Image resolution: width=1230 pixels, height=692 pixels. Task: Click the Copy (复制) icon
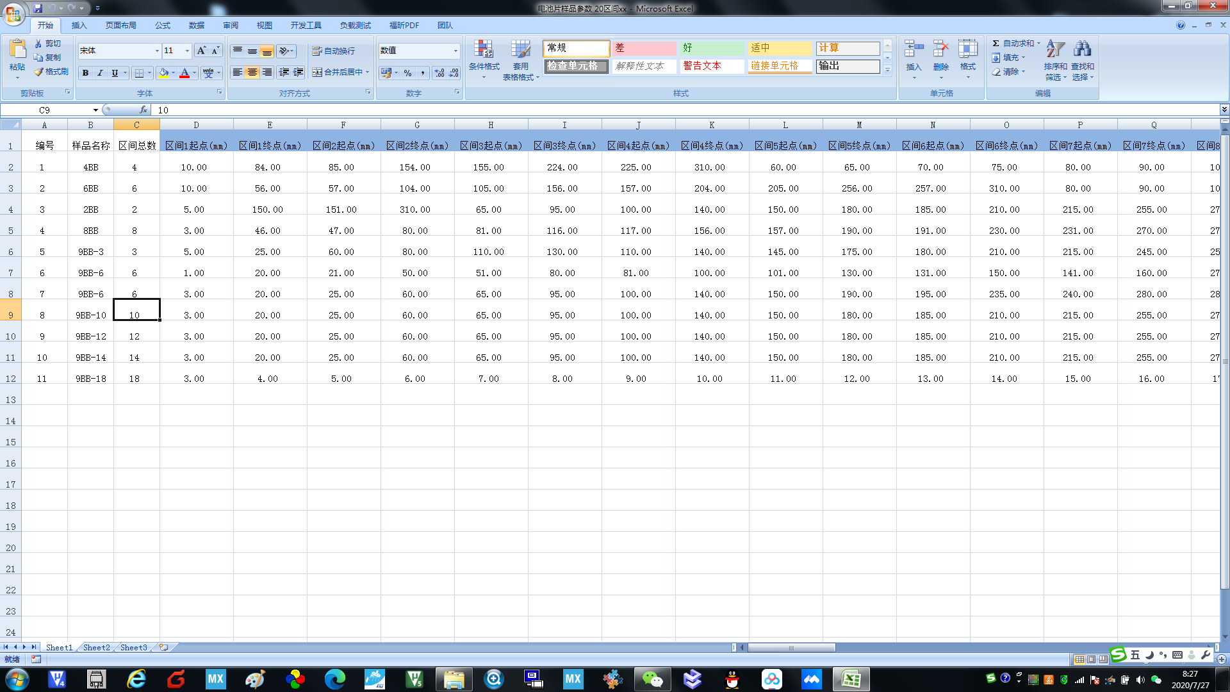[x=39, y=58]
